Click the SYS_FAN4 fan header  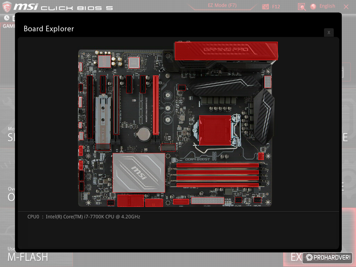click(x=238, y=200)
